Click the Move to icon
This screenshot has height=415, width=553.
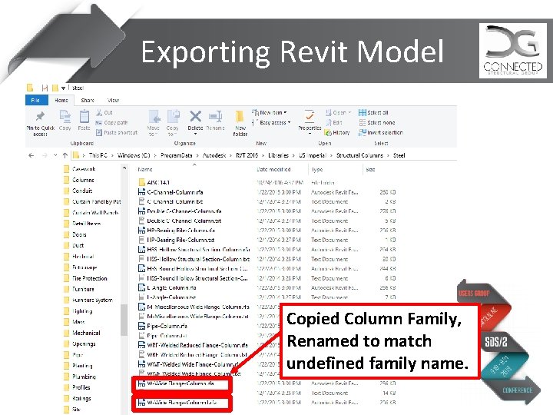[x=154, y=117]
